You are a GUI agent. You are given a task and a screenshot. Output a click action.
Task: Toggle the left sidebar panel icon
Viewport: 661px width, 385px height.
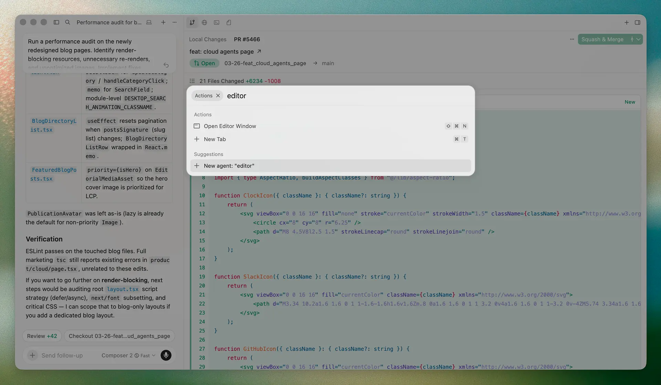coord(56,22)
